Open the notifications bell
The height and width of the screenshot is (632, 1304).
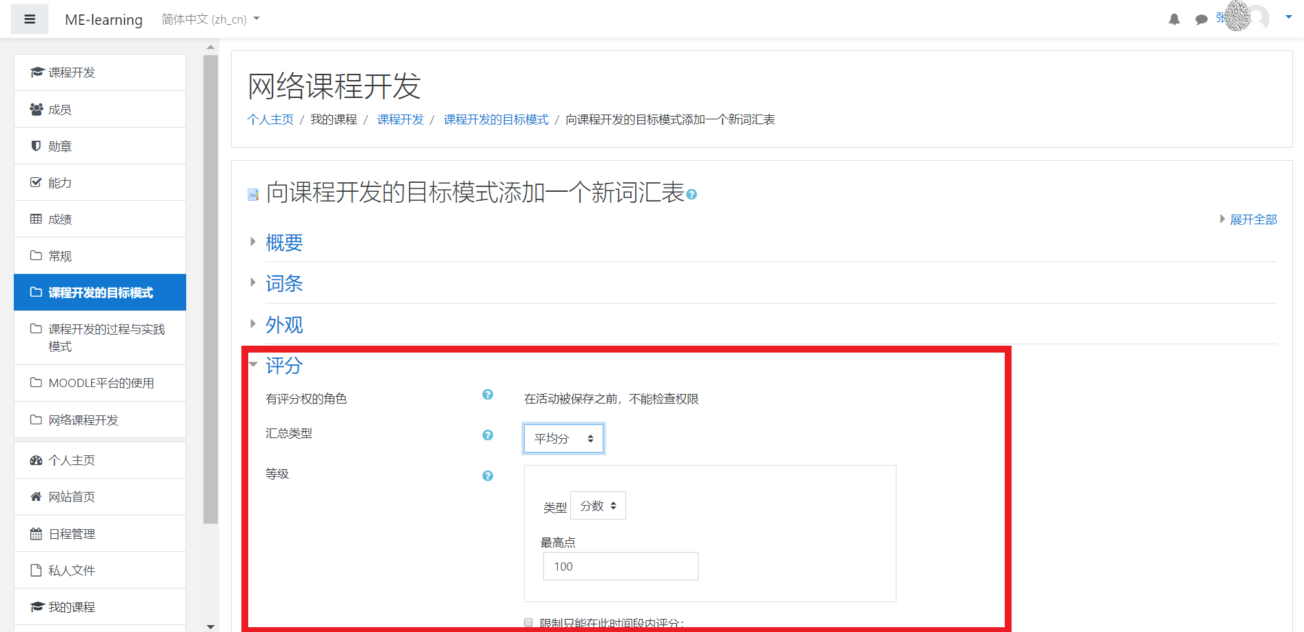pyautogui.click(x=1174, y=19)
